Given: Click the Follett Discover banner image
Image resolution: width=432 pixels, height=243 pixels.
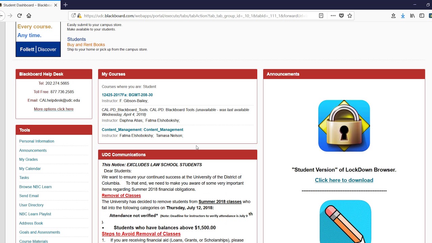Looking at the screenshot, I should point(38,39).
